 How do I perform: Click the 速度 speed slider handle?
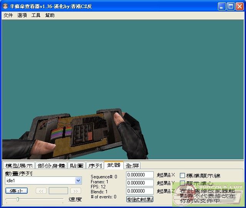click(18, 200)
